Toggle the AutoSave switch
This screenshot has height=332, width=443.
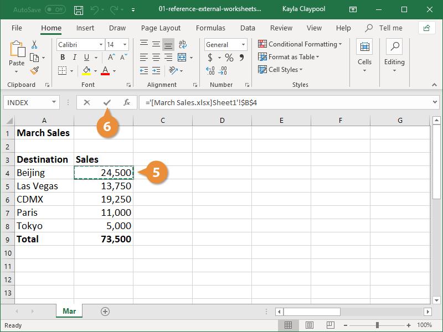tap(55, 10)
